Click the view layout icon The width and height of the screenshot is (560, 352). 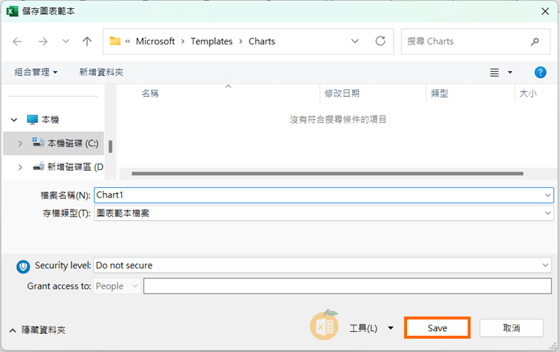coord(494,72)
